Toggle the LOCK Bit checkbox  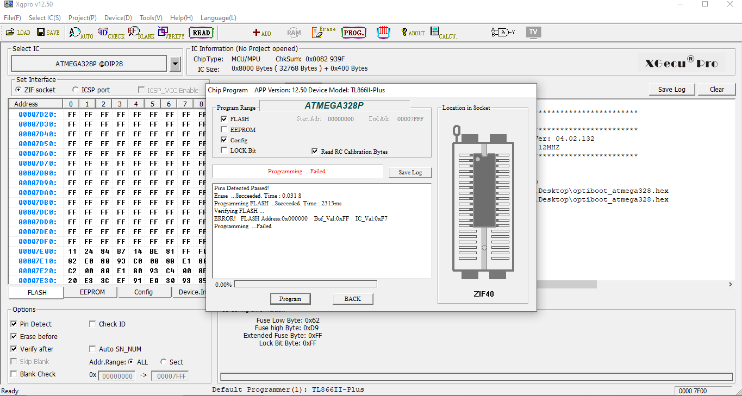(225, 150)
